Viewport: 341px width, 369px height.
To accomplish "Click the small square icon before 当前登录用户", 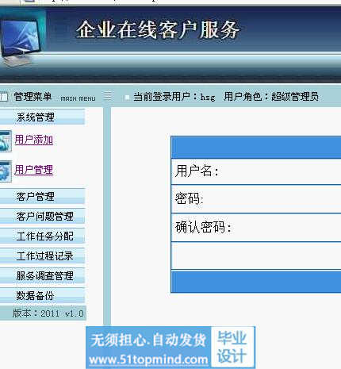I will [127, 98].
